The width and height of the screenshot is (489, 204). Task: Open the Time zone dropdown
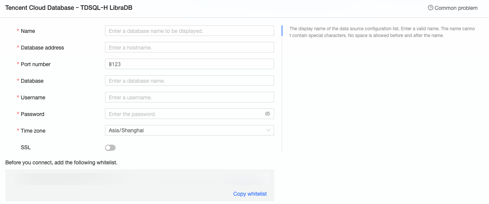tap(189, 130)
